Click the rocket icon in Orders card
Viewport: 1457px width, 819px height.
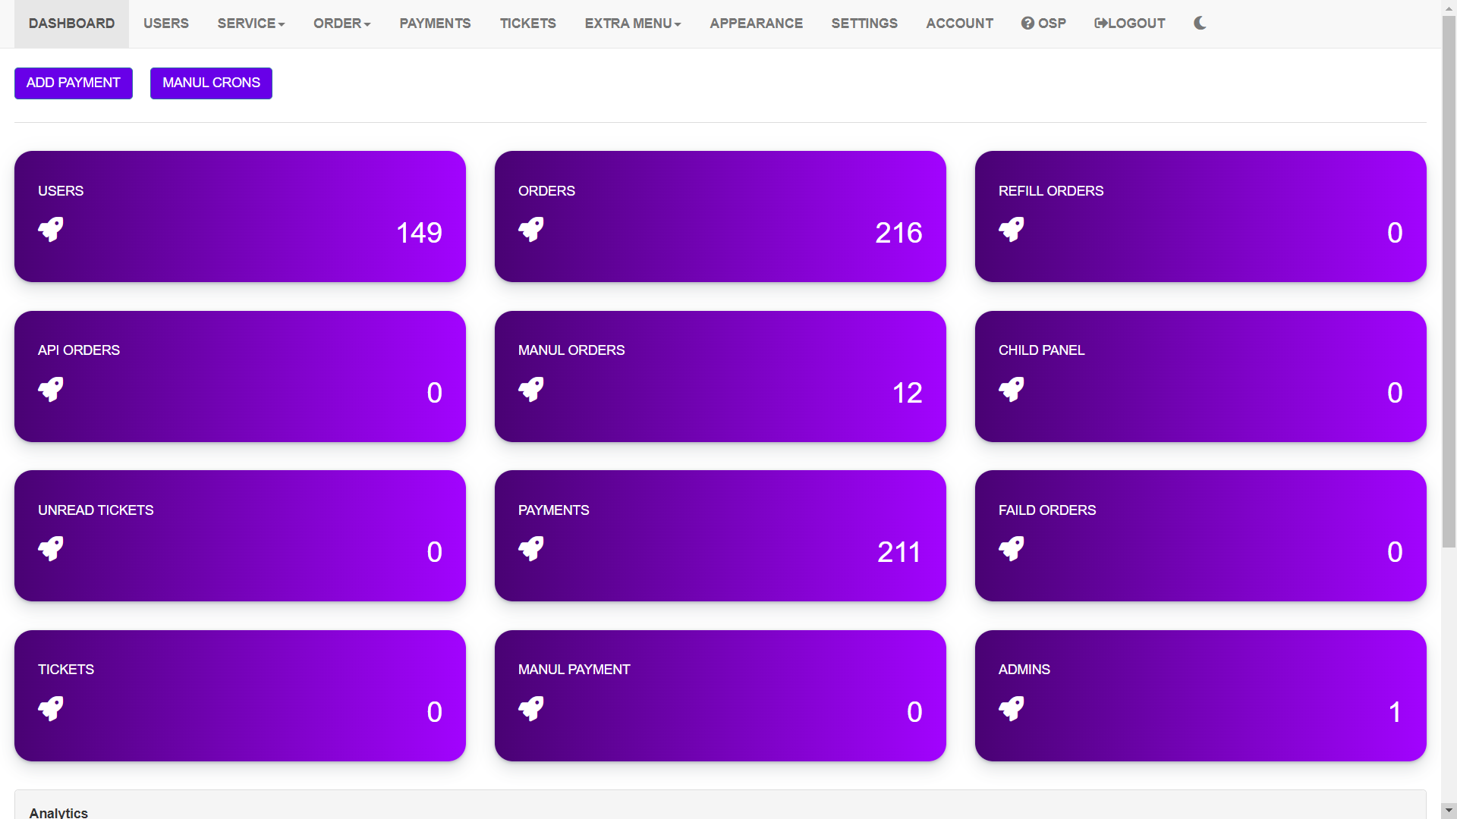(x=531, y=229)
